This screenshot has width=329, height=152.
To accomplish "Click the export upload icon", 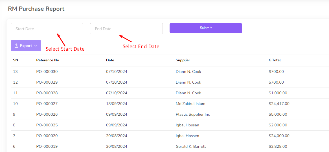I will click(16, 46).
